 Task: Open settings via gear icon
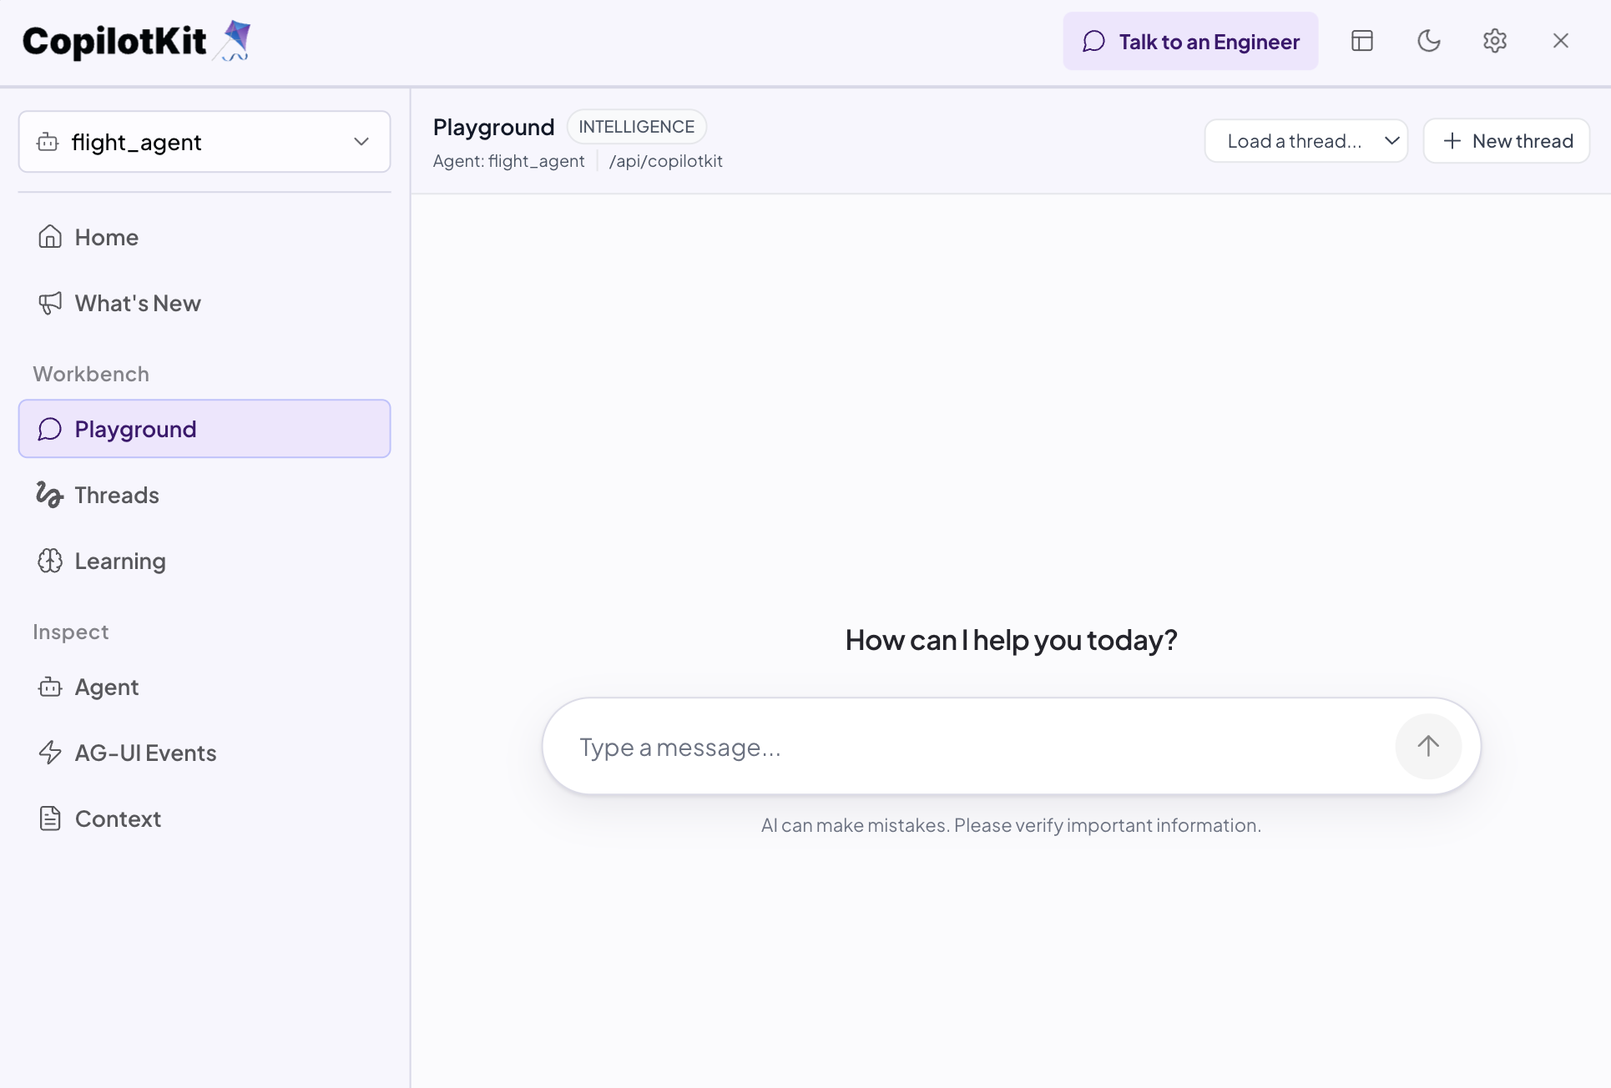click(1494, 41)
